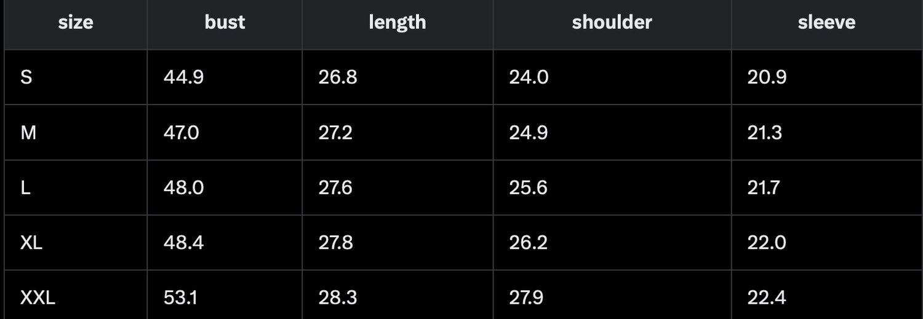Click the shoulder column header

click(612, 23)
